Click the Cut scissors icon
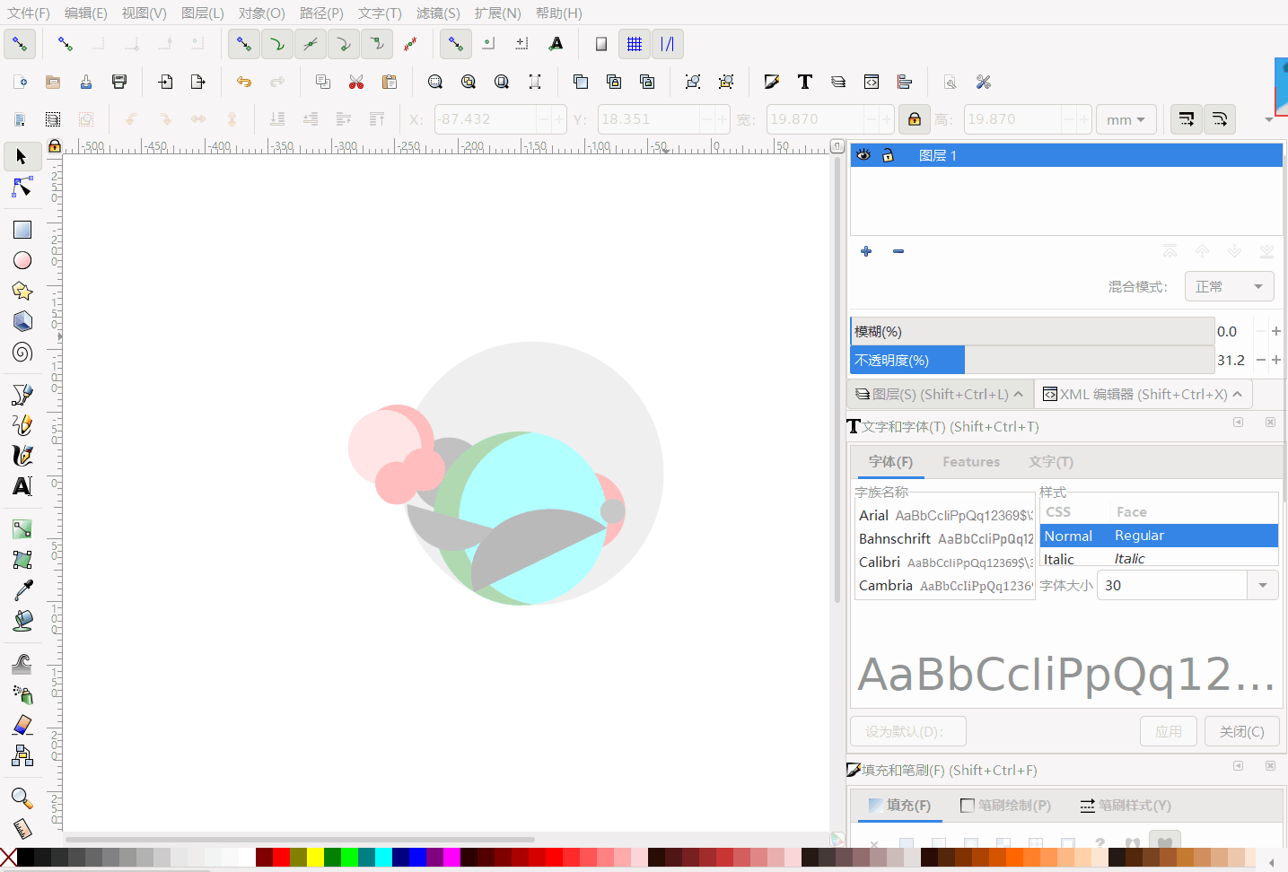The height and width of the screenshot is (872, 1288). click(x=356, y=82)
